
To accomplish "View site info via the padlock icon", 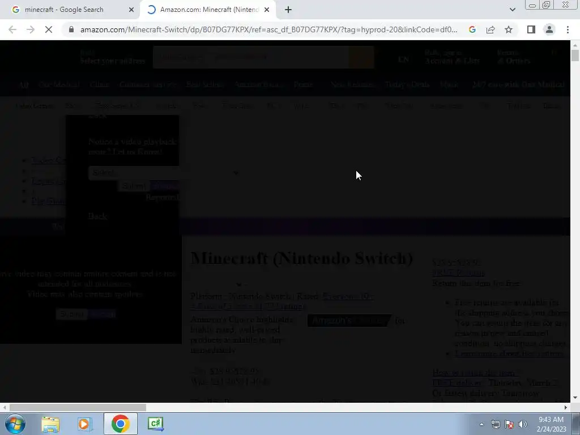I will tap(71, 29).
